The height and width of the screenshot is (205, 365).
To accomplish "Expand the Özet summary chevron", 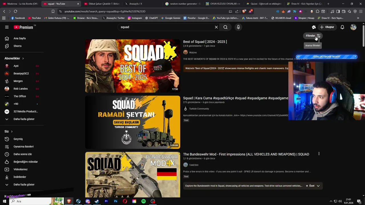I will 318,186.
